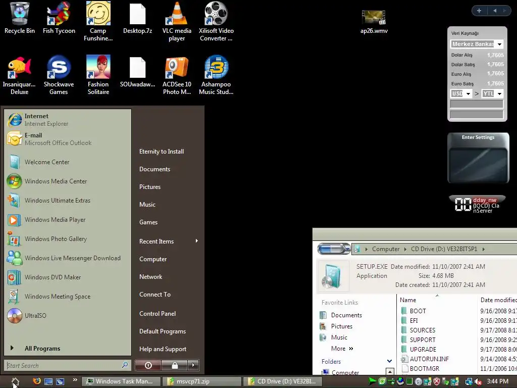The image size is (517, 388).
Task: Select Shockwave Games desktop shortcut
Action: coord(59,75)
